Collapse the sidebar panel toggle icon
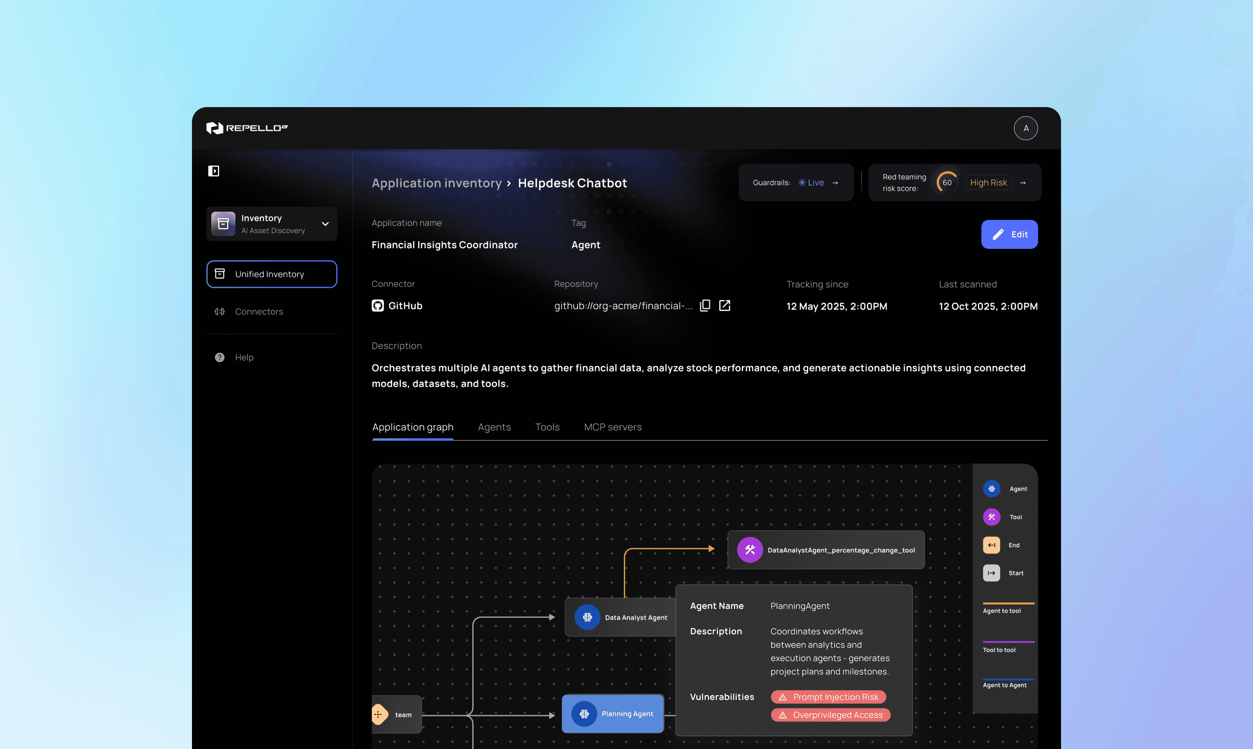This screenshot has height=749, width=1253. (214, 171)
